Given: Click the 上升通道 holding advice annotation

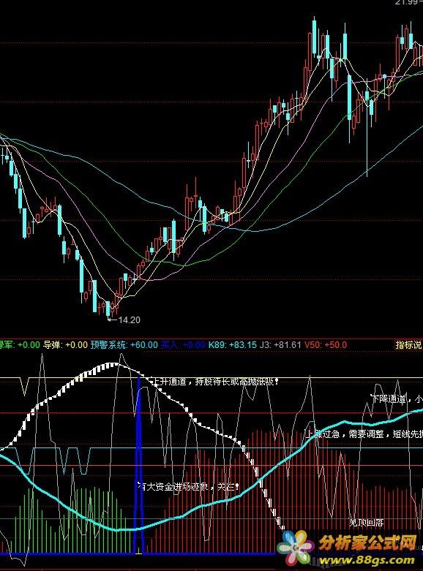Looking at the screenshot, I should (x=215, y=382).
